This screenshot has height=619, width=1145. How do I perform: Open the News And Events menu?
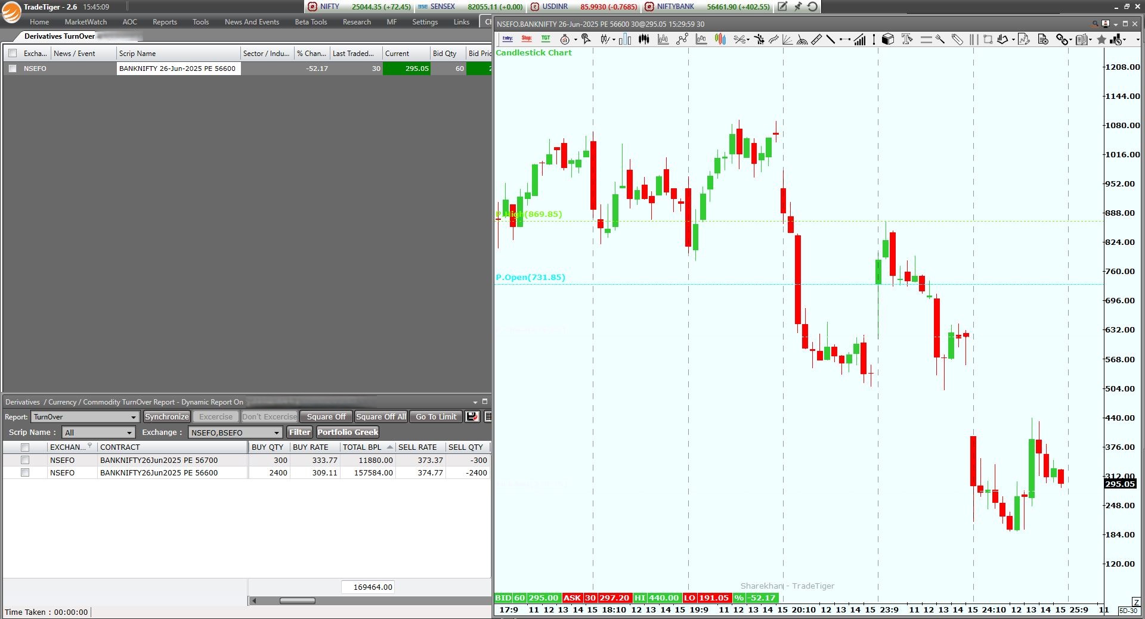click(x=252, y=22)
